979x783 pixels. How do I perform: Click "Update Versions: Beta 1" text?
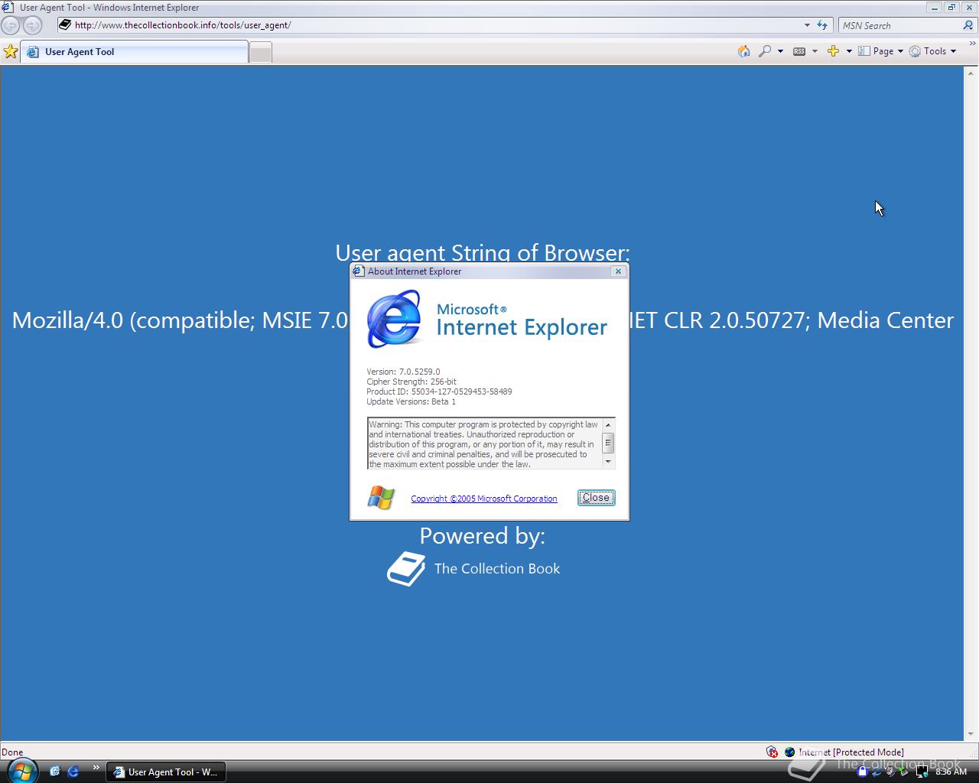click(411, 401)
